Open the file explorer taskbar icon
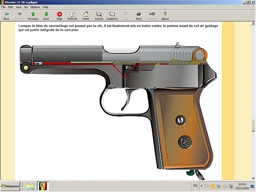256x192 pixels. click(31, 186)
